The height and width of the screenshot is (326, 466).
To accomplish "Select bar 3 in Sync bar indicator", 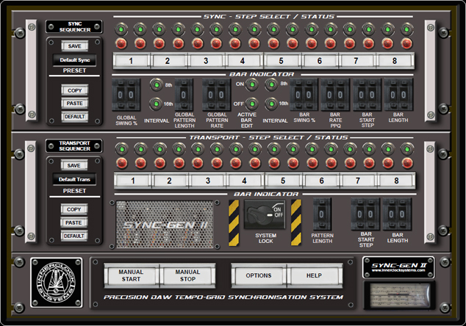I will pos(206,61).
